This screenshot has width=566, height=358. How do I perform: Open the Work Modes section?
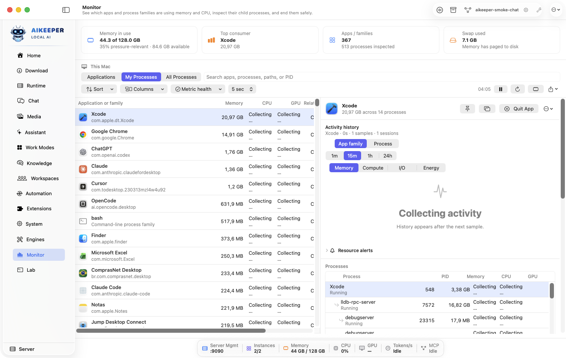39,147
